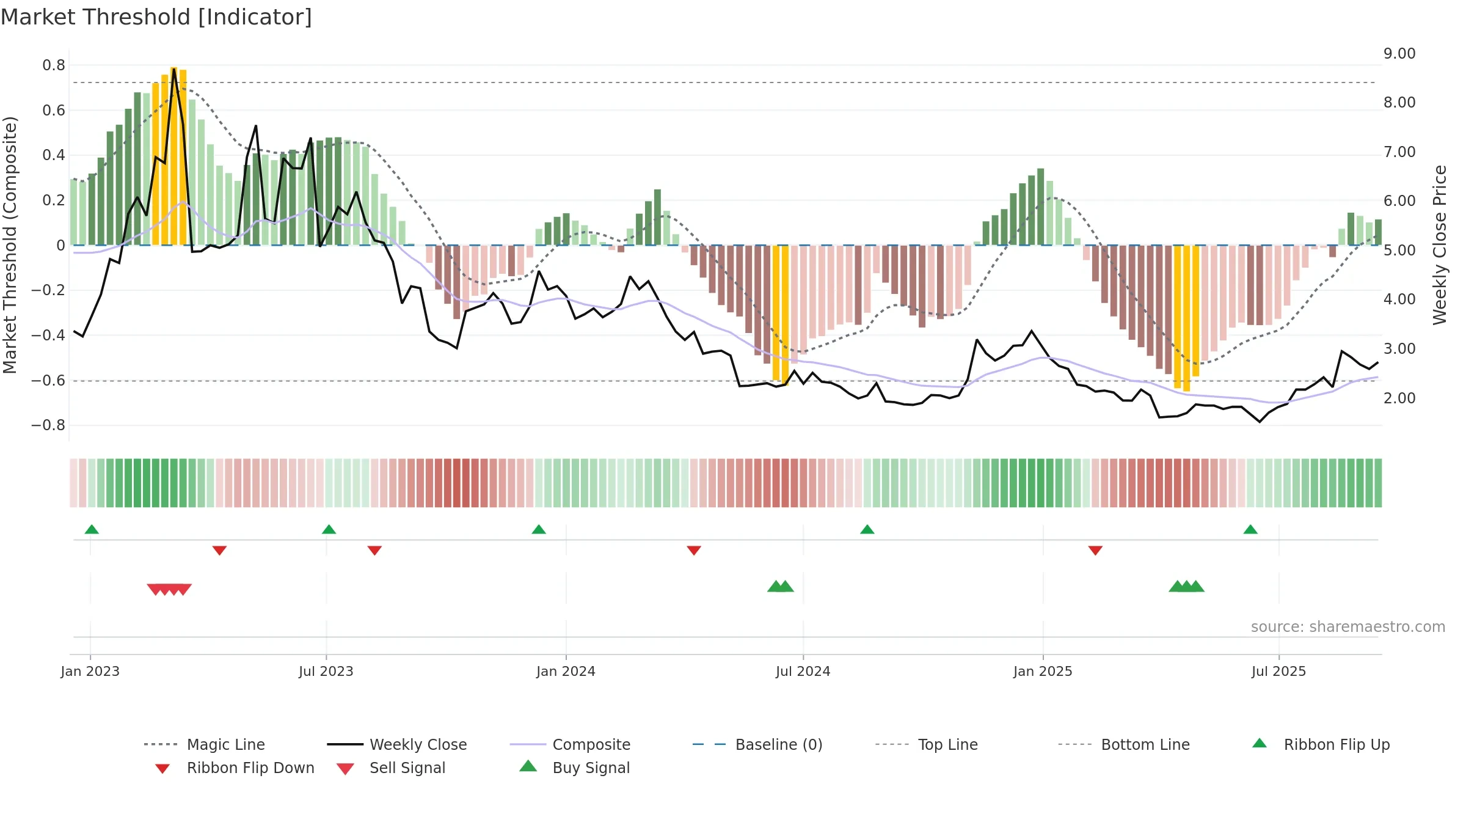
Task: Toggle the Composite legend entry
Action: point(570,744)
